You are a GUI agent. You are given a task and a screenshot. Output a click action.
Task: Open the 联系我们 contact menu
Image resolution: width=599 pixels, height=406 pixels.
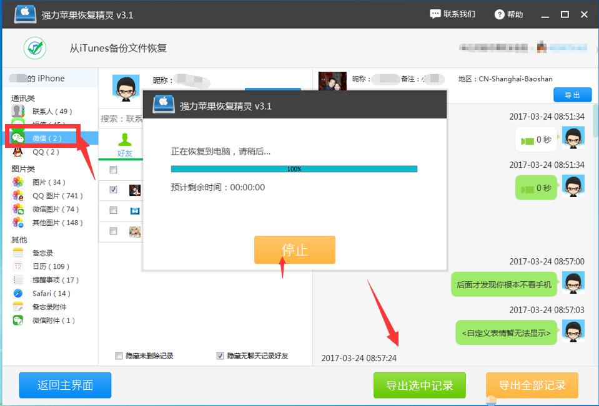tap(452, 14)
